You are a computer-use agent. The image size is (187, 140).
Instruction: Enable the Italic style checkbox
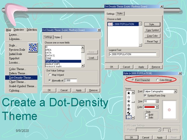pyautogui.click(x=146, y=117)
